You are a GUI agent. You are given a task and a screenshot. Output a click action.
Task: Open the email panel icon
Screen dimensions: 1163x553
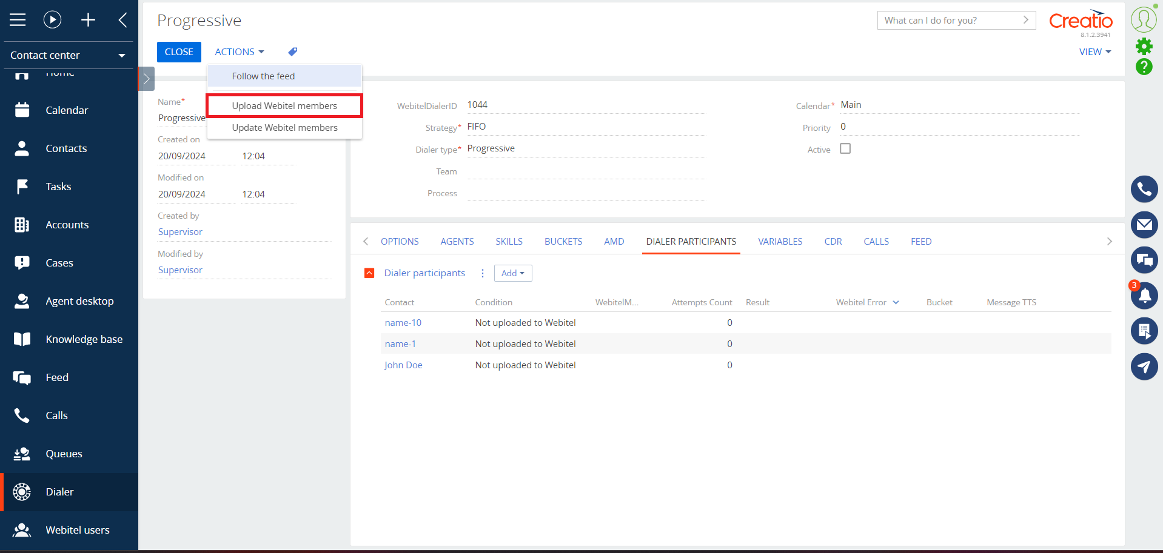pos(1144,225)
